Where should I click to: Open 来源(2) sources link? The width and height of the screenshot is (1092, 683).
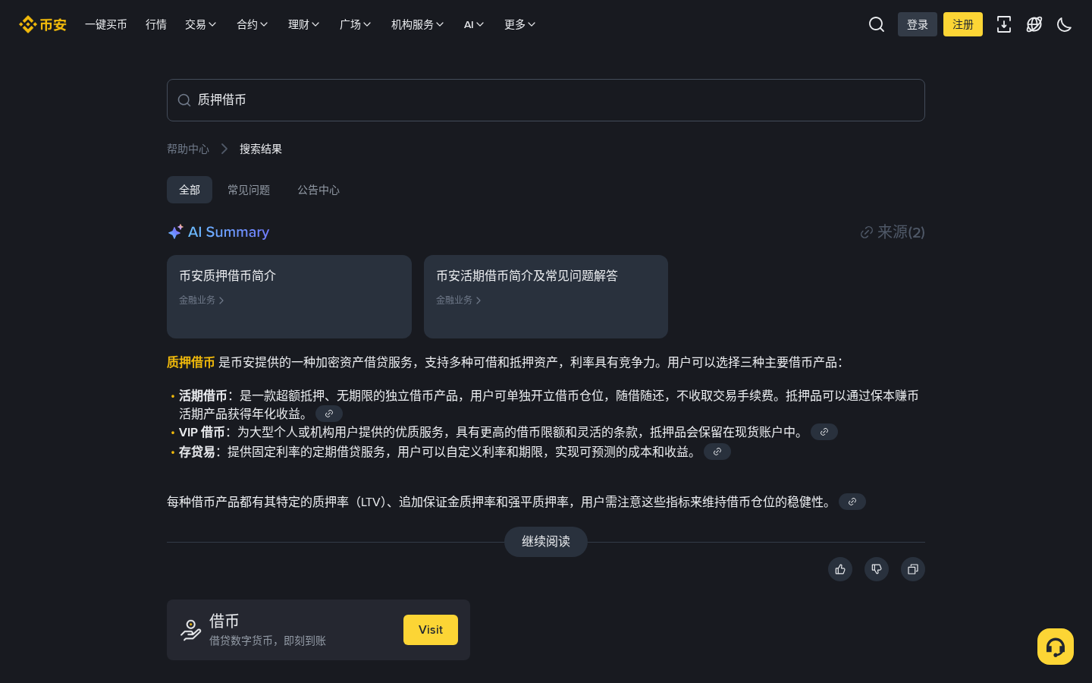click(x=893, y=232)
